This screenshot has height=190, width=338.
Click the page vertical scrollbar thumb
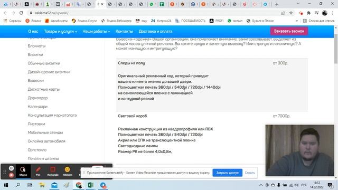click(x=336, y=49)
